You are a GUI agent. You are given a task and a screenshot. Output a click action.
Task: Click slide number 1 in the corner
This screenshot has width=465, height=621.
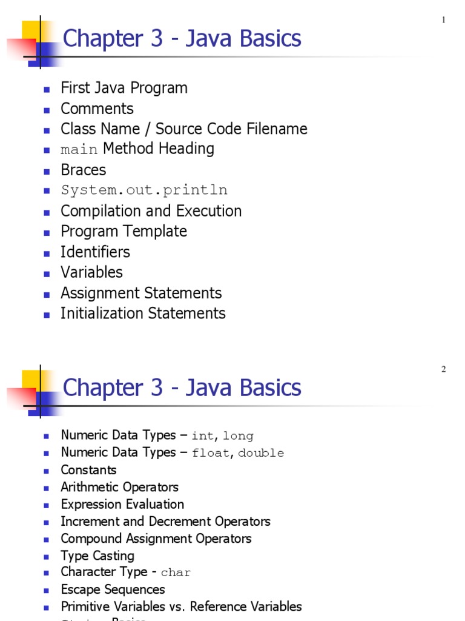[443, 20]
